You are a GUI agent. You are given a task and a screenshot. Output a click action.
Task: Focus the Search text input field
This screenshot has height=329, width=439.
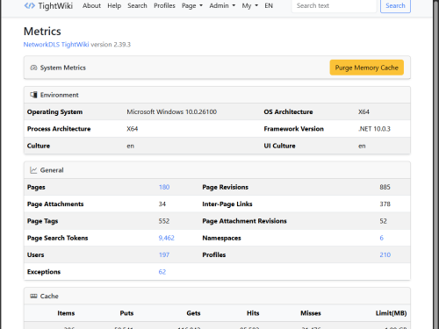point(334,5)
